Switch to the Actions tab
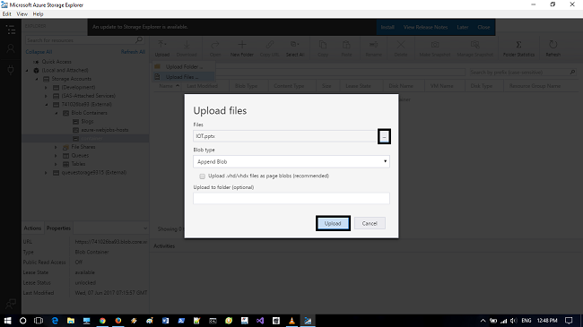Screen dimensions: 583x327 pos(32,228)
